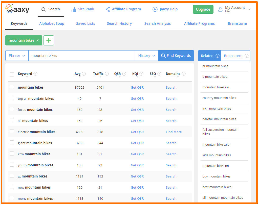The image size is (259, 205).
Task: Sort by the QSR column header
Action: (x=117, y=74)
